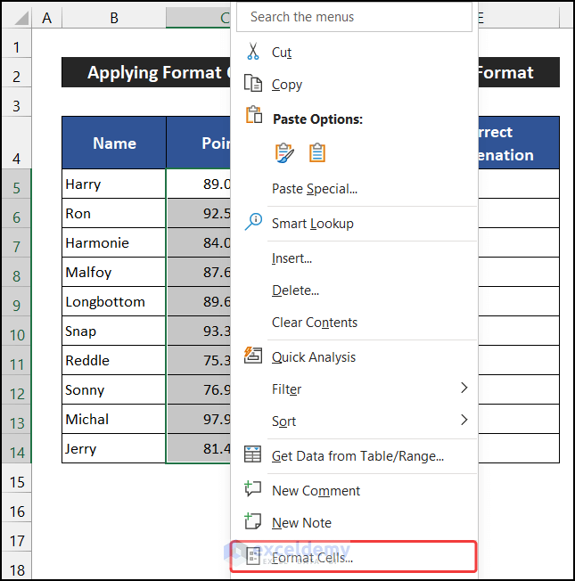Expand the Filter submenu arrow
575x581 pixels.
(464, 389)
